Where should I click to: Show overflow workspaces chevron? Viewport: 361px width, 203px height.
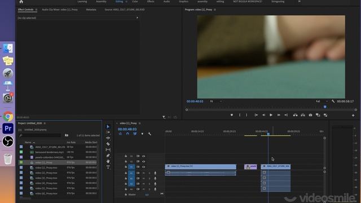coord(300,1)
